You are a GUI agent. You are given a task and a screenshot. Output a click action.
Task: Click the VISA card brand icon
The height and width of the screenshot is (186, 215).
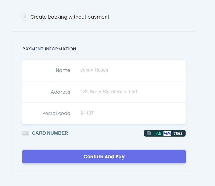pos(167,133)
